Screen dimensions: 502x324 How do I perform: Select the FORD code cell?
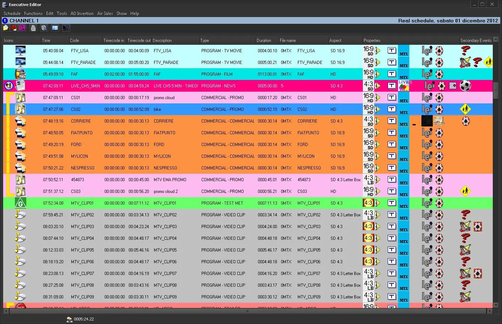[x=76, y=145]
